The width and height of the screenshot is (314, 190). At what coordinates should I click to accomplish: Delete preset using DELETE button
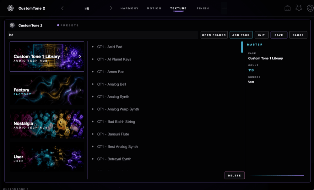tap(235, 175)
